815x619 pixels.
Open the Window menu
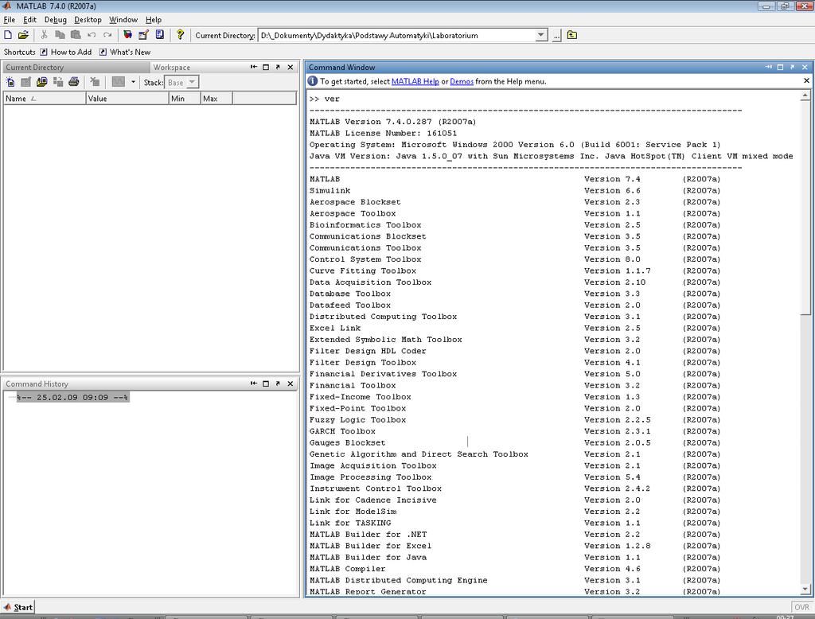[x=123, y=19]
